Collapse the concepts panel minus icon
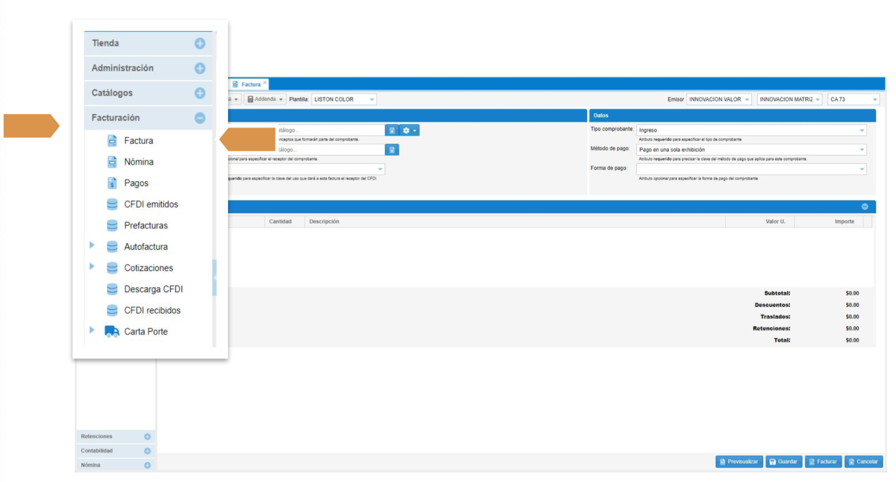 (864, 207)
